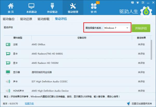Click the 设备名称 column header

pyautogui.click(x=82, y=38)
